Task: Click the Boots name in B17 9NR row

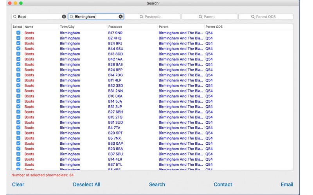Action: [x=29, y=33]
